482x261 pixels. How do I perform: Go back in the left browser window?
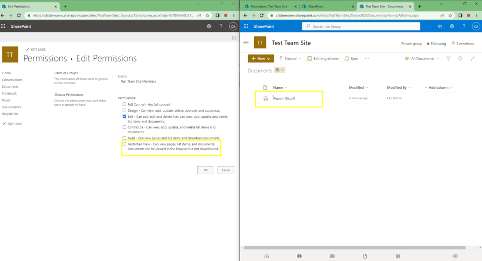(3, 15)
